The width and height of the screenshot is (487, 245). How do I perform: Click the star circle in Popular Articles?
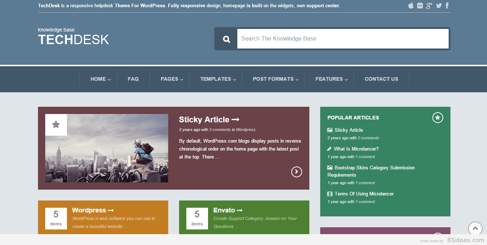(x=438, y=118)
